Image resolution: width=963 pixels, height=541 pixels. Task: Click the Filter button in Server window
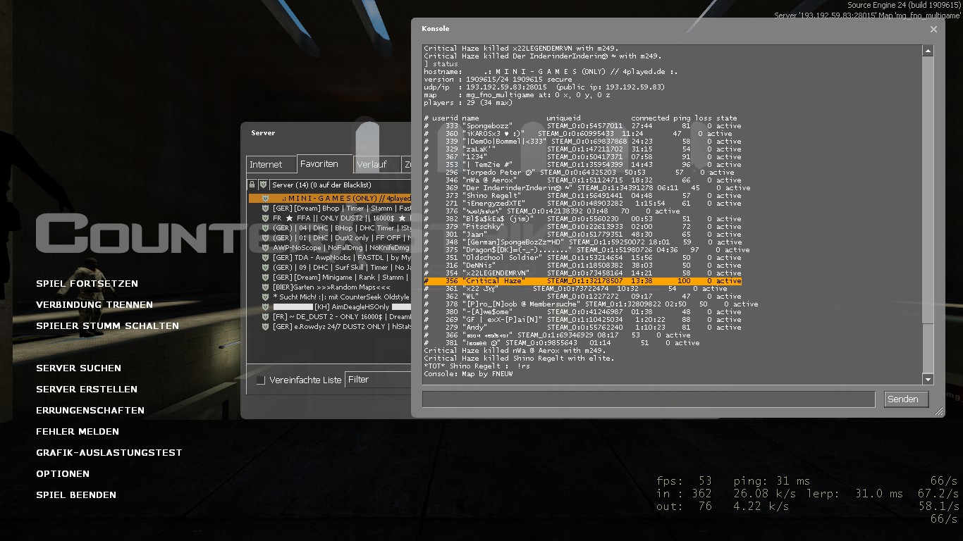[377, 380]
